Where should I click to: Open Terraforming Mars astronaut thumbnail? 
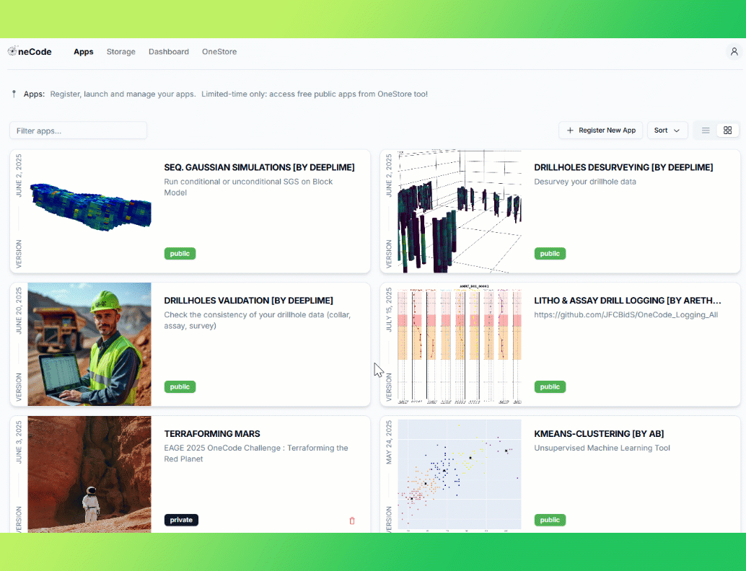click(x=89, y=474)
